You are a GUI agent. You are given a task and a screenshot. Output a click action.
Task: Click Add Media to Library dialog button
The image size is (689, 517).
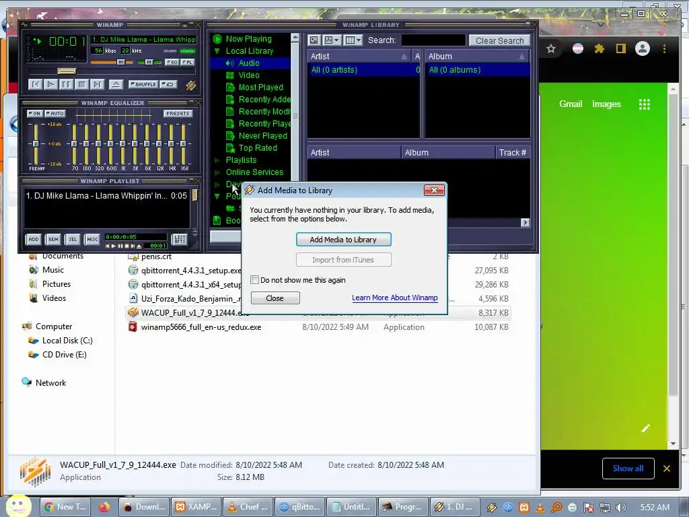pyautogui.click(x=344, y=240)
